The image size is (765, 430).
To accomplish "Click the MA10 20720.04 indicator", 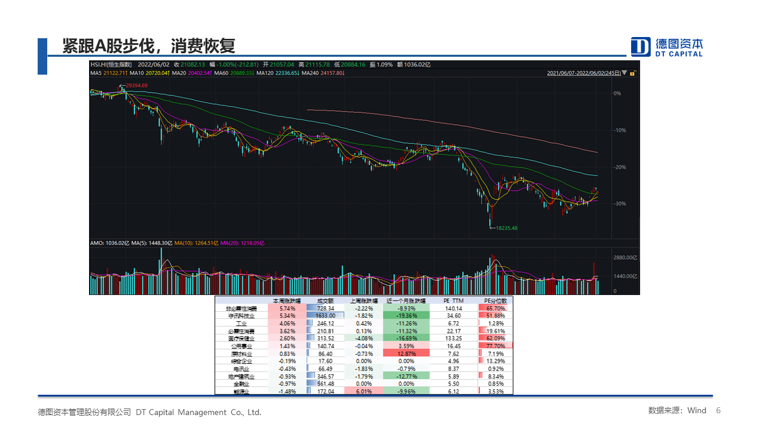I will (x=150, y=73).
